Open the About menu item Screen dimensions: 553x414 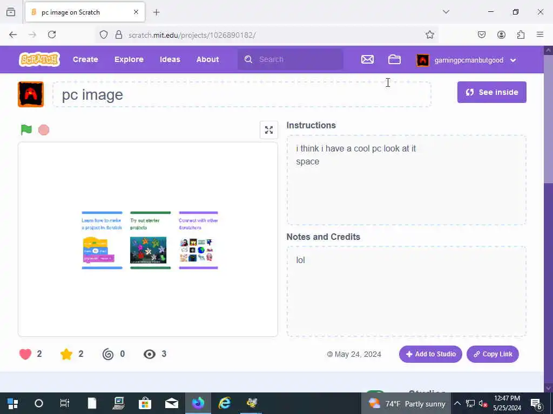coord(208,59)
